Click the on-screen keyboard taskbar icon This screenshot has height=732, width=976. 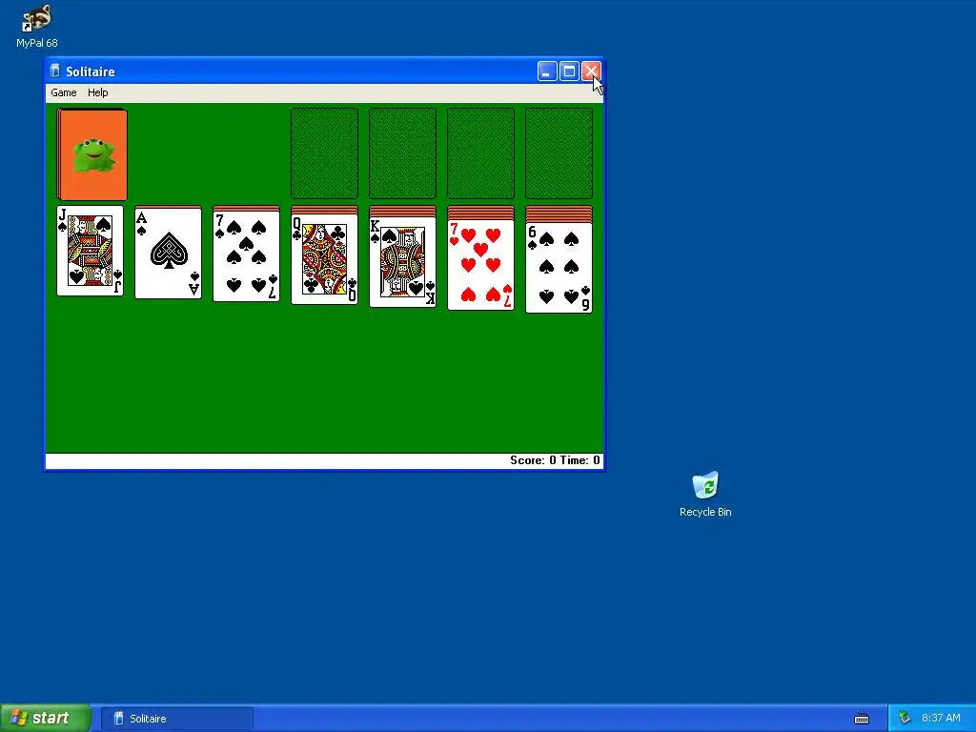[x=862, y=719]
